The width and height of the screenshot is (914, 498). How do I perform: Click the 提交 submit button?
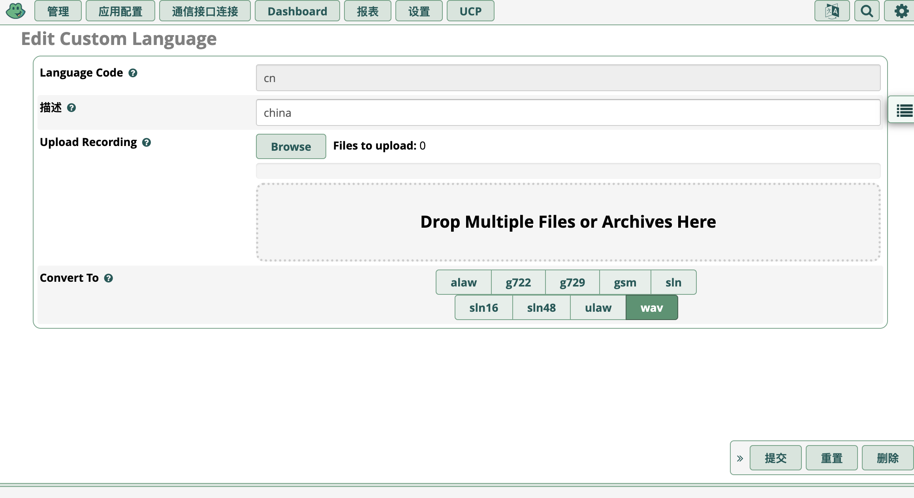776,458
